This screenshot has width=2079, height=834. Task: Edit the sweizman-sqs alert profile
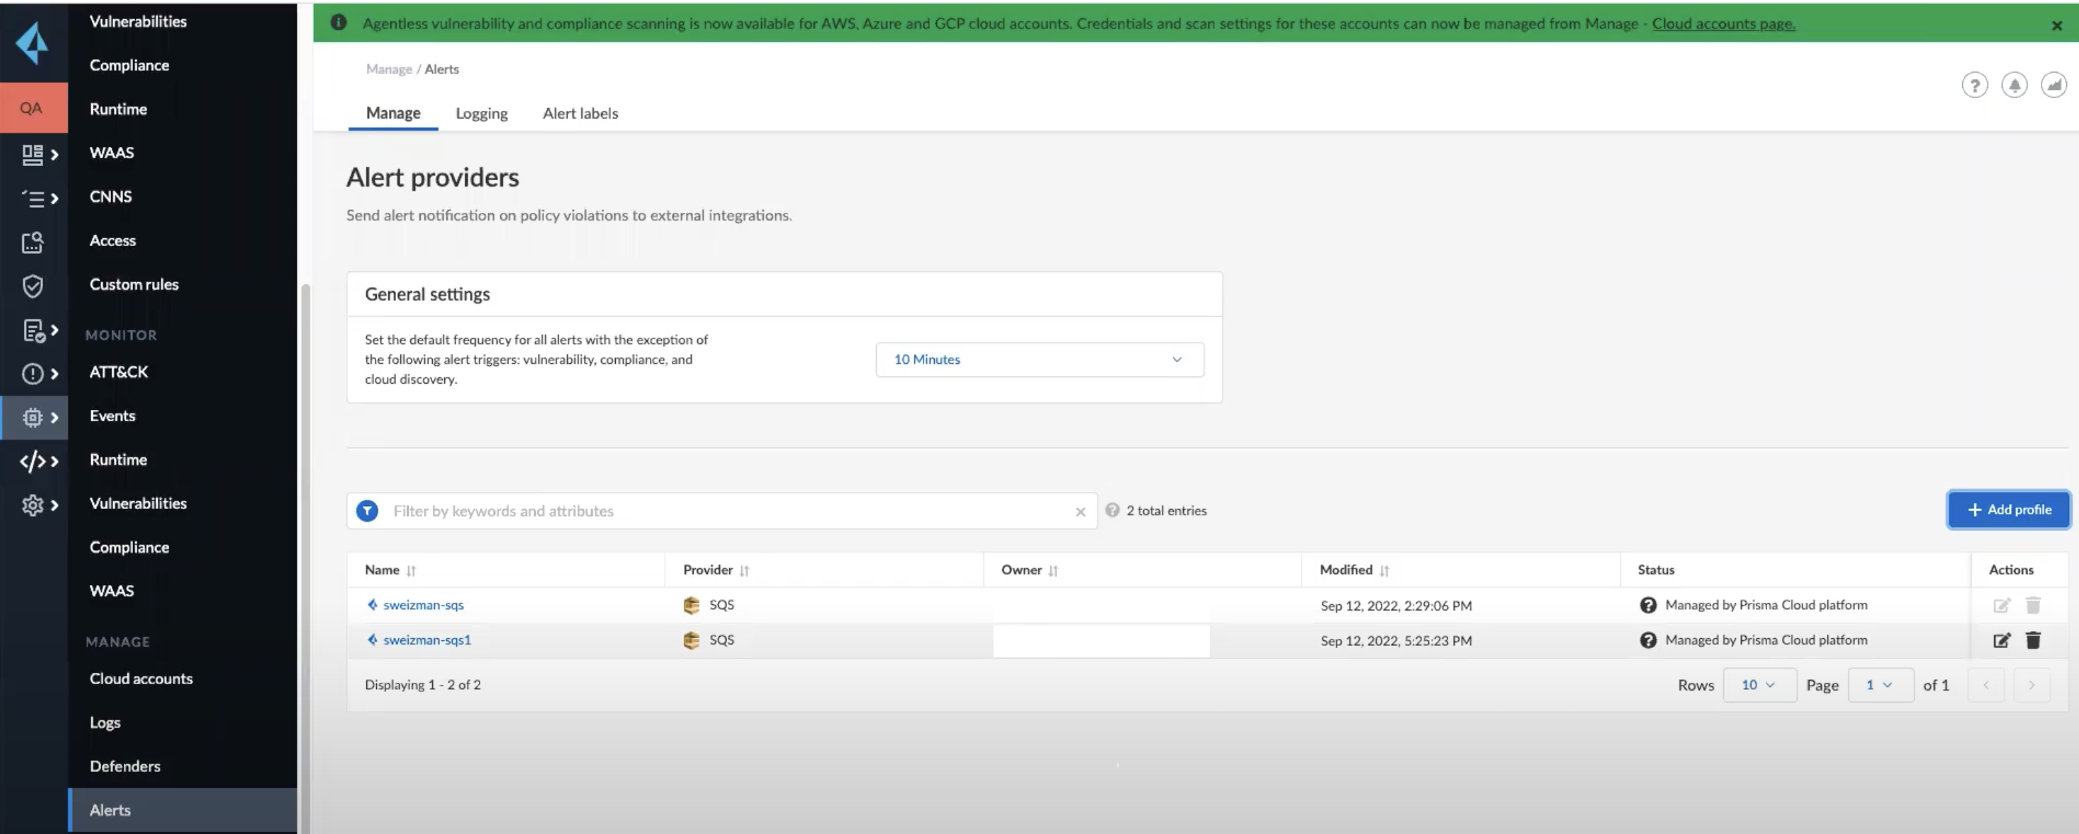tap(2001, 605)
